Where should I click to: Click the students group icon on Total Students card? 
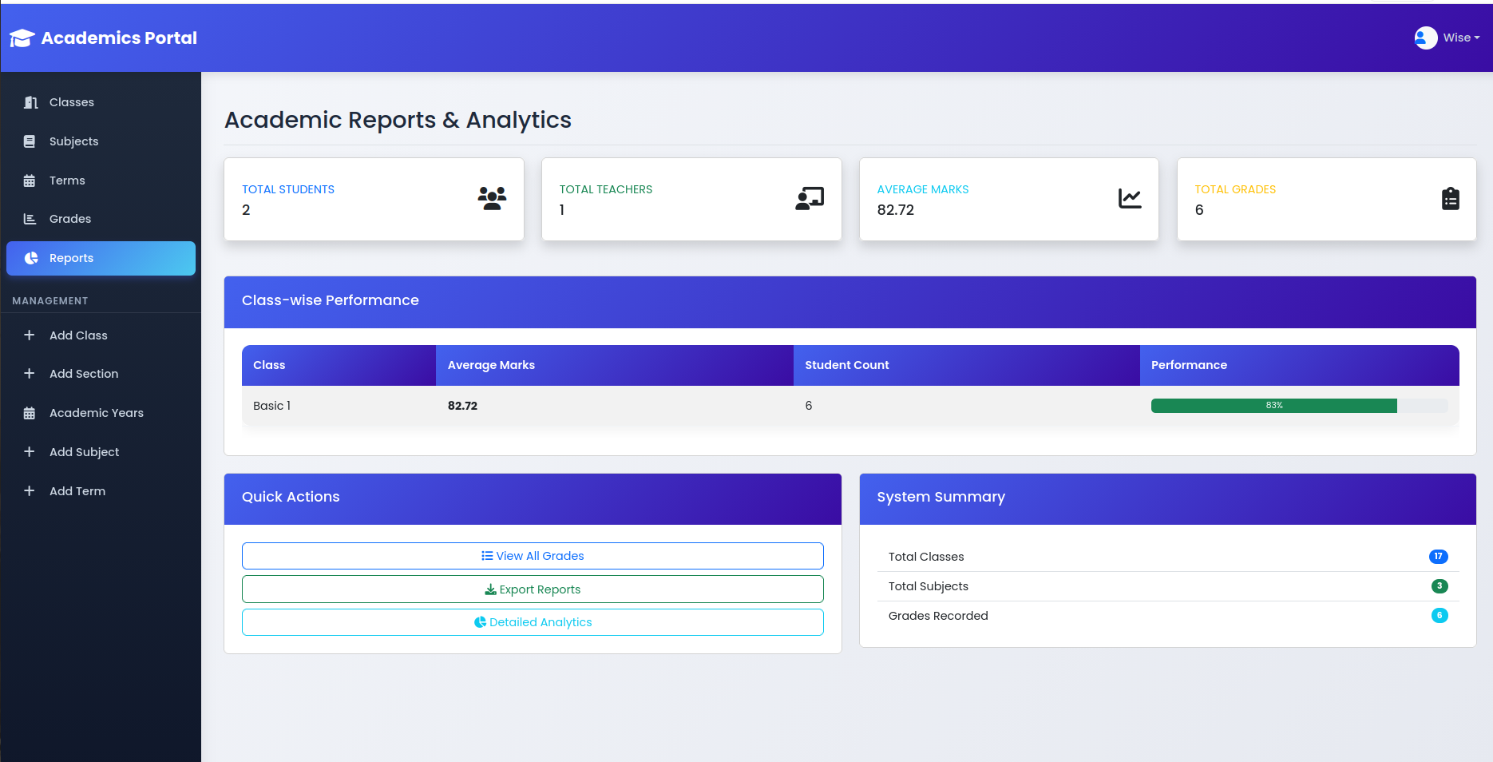coord(491,199)
